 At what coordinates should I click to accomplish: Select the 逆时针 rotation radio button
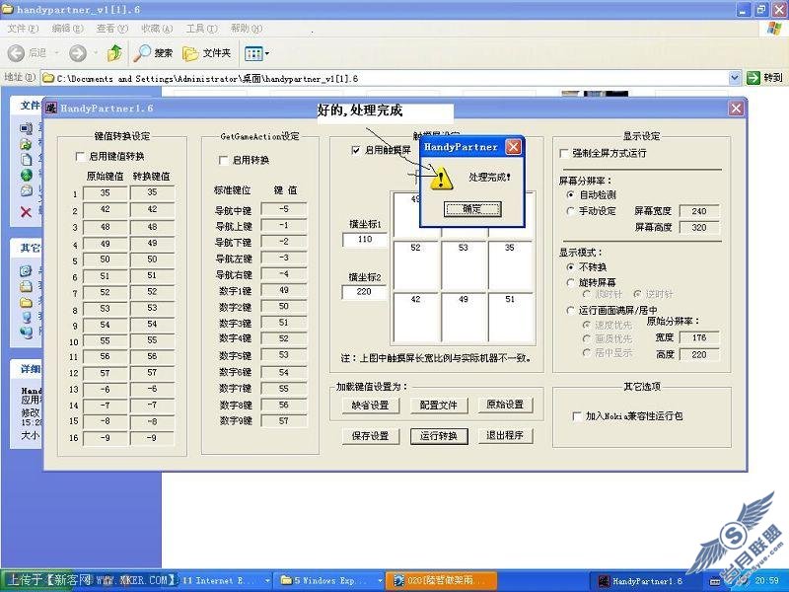tap(637, 294)
